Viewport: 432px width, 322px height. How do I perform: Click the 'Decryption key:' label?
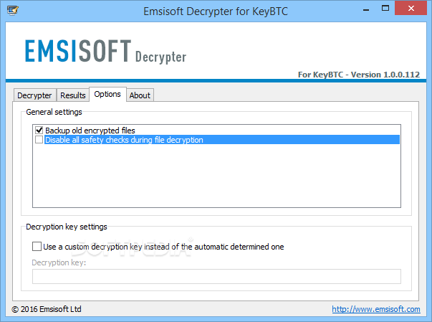tap(59, 262)
